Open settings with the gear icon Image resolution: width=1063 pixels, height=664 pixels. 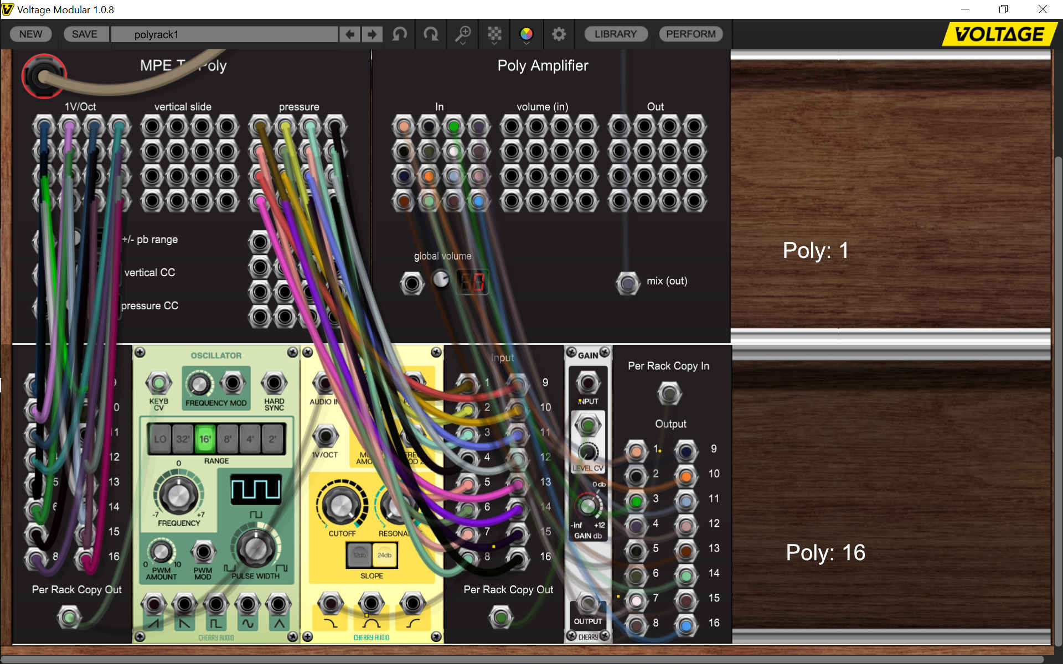coord(559,34)
